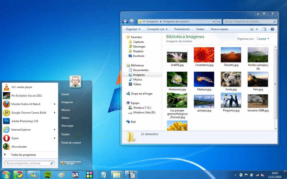The width and height of the screenshot is (287, 179).
Task: Open Google Chrome from the taskbar
Action: coord(19,175)
